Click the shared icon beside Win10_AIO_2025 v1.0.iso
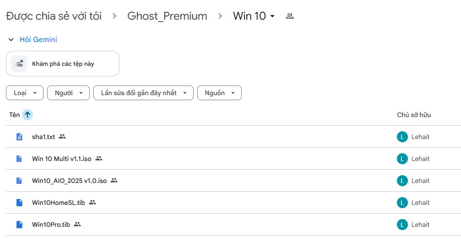The height and width of the screenshot is (247, 461). click(114, 181)
